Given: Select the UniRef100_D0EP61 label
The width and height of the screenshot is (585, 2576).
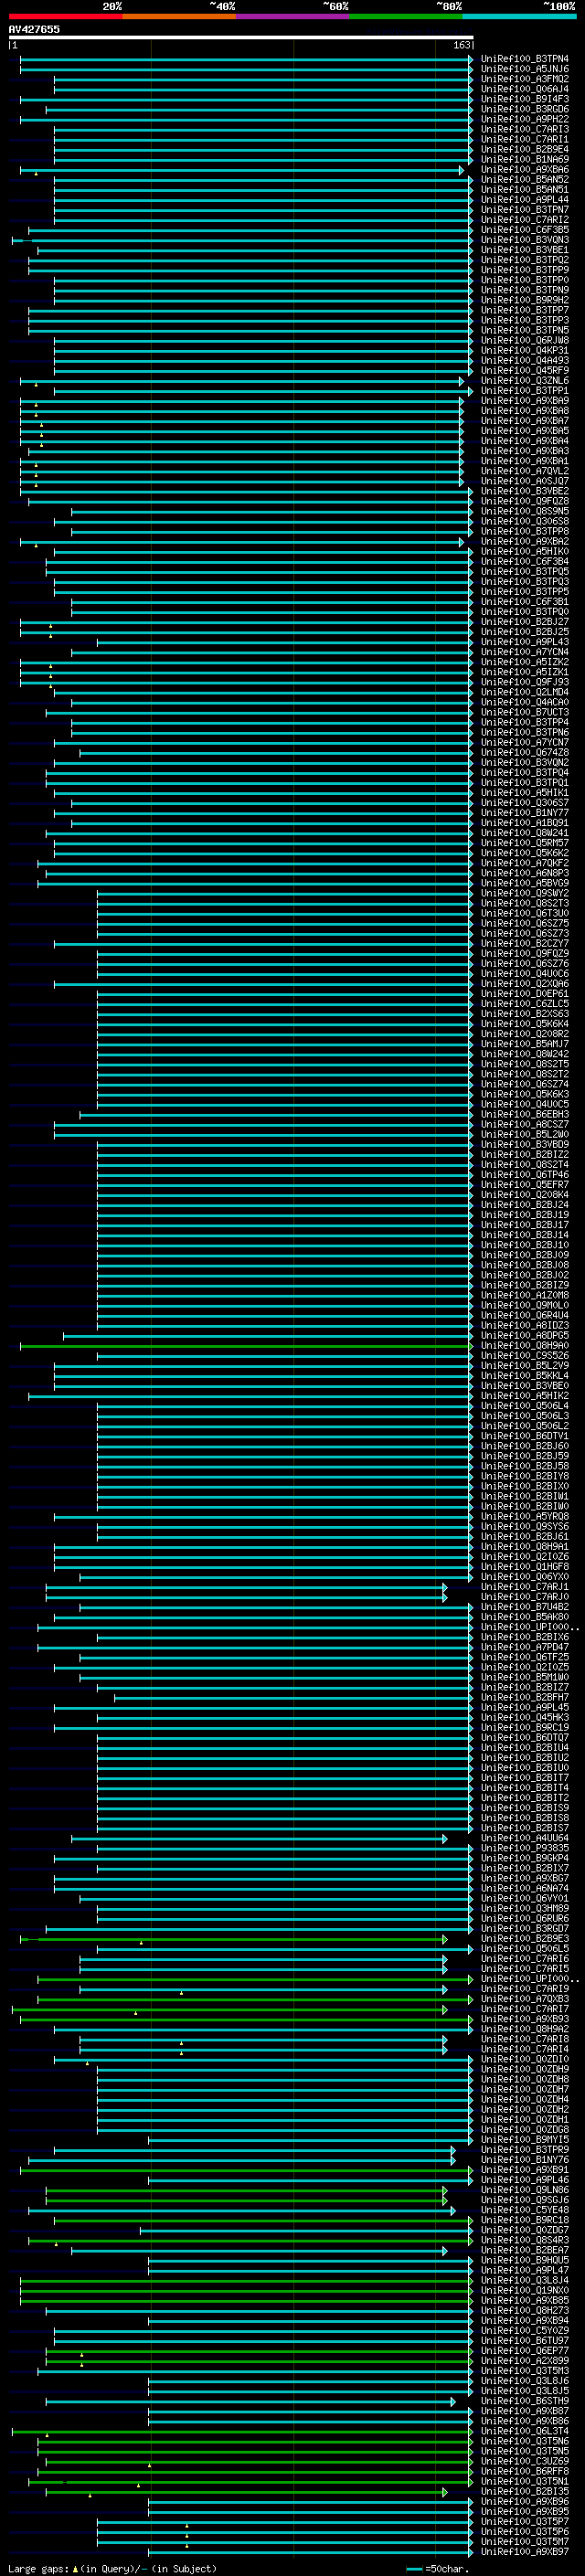Looking at the screenshot, I should pyautogui.click(x=524, y=994).
